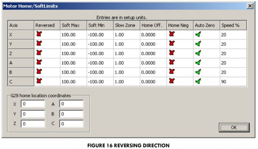Select the Soft Max cell for X axis

[73, 35]
